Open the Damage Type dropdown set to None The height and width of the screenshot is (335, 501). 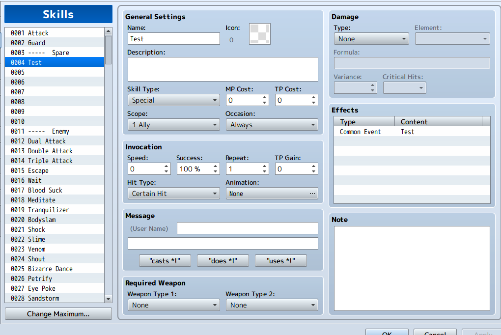click(371, 39)
